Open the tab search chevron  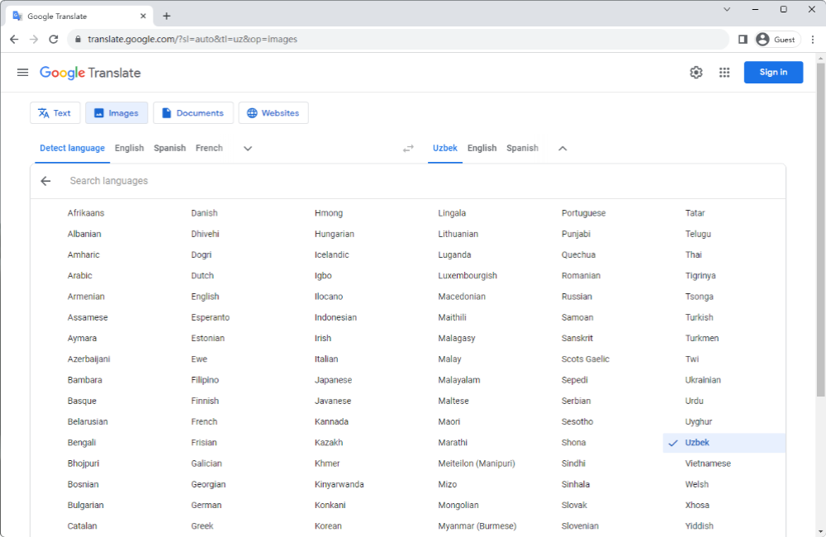coord(727,9)
